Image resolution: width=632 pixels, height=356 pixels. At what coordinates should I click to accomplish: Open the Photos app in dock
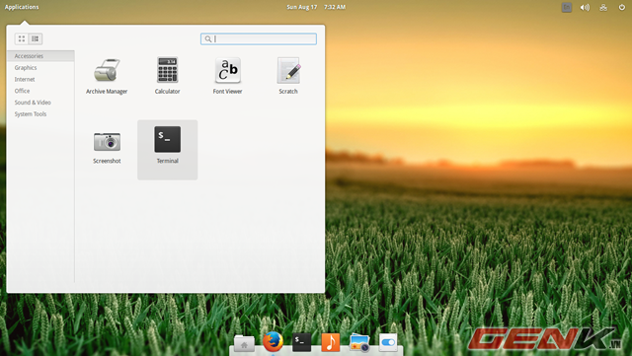(359, 343)
